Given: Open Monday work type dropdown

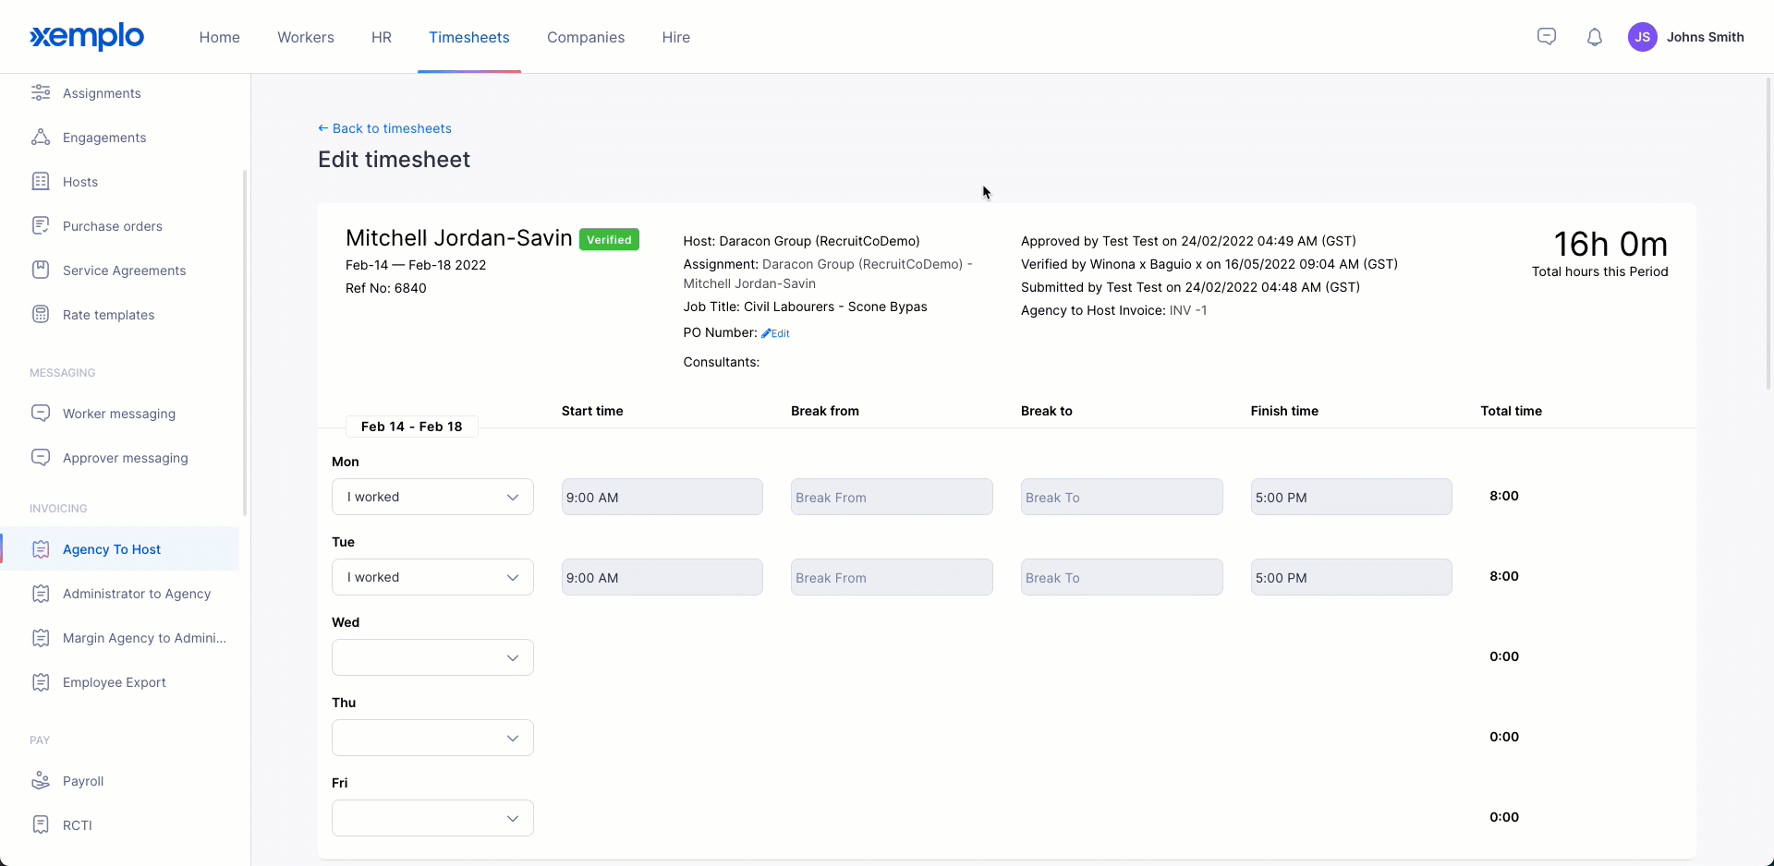Looking at the screenshot, I should coord(432,497).
